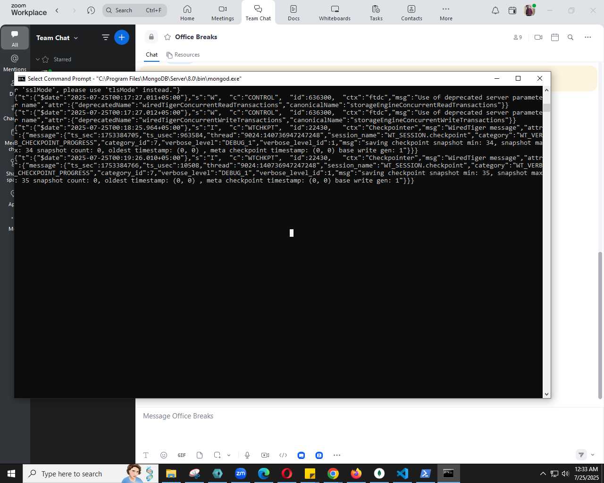Open the Home tab in Zoom
The image size is (604, 483).
[x=187, y=13]
